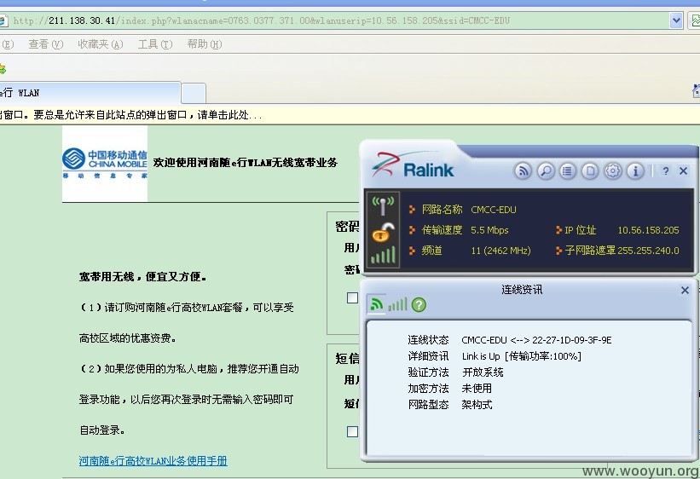Click the IE page icon beside address
The image size is (700, 479).
click(3, 20)
